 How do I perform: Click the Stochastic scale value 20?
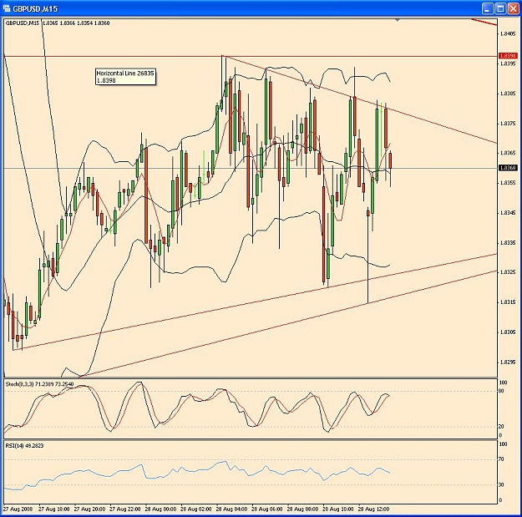[x=501, y=426]
